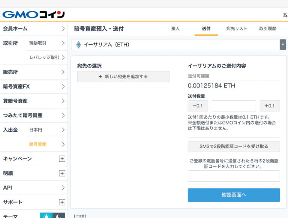Open 現物取引 under 取引所
The image size is (288, 218).
tap(38, 43)
